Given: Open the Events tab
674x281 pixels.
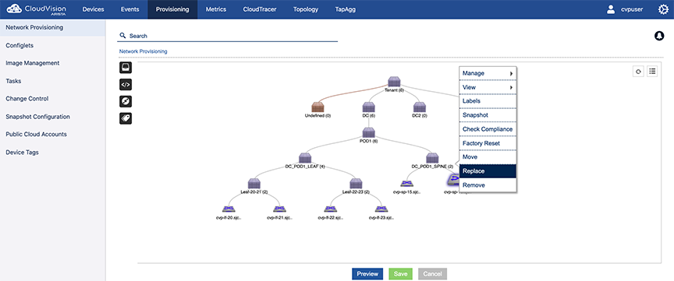Looking at the screenshot, I should tap(129, 9).
